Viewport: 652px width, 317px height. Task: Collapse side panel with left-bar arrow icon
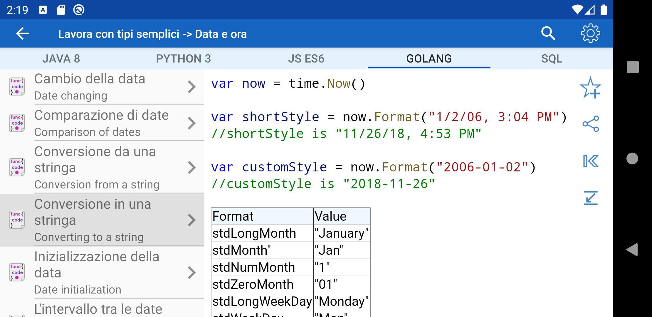(590, 161)
